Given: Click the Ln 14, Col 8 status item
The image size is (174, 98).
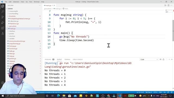Looking at the screenshot, I should (140, 92).
